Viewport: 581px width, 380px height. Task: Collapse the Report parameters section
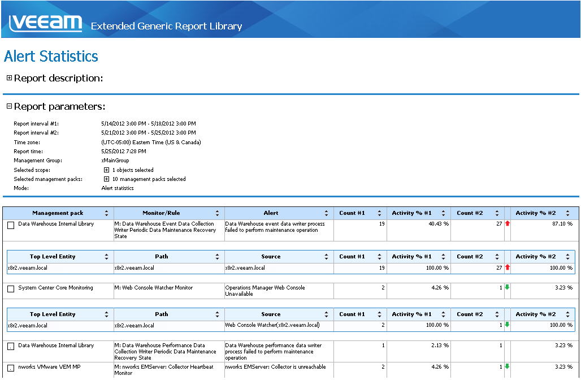click(9, 106)
